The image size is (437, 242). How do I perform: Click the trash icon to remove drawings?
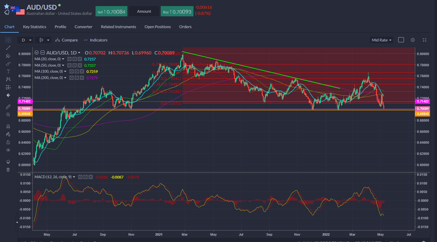(x=8, y=170)
